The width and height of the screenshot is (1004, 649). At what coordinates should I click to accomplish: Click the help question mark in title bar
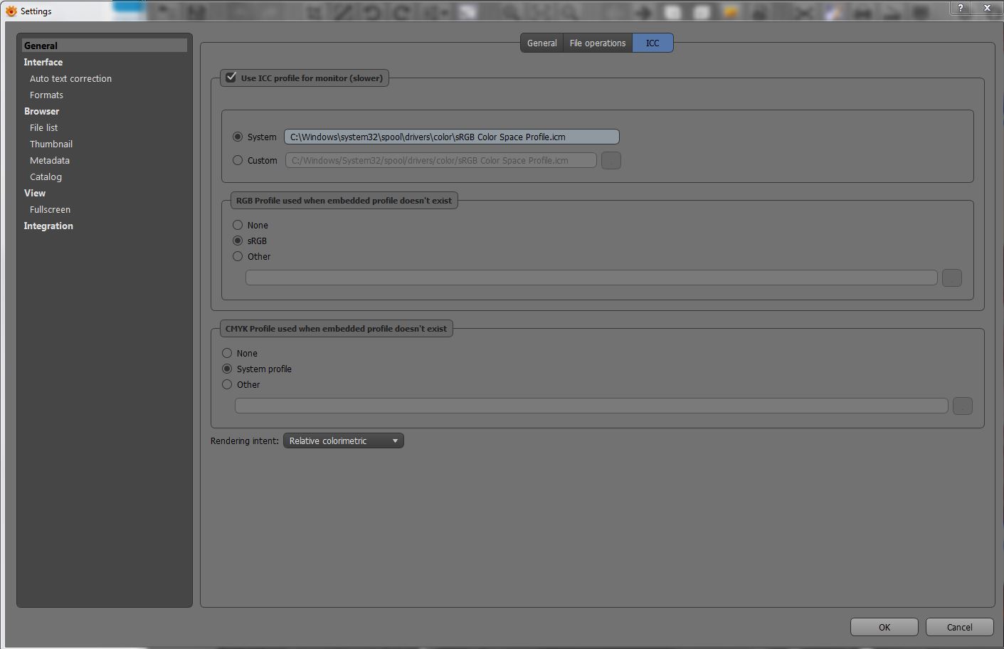tap(961, 8)
